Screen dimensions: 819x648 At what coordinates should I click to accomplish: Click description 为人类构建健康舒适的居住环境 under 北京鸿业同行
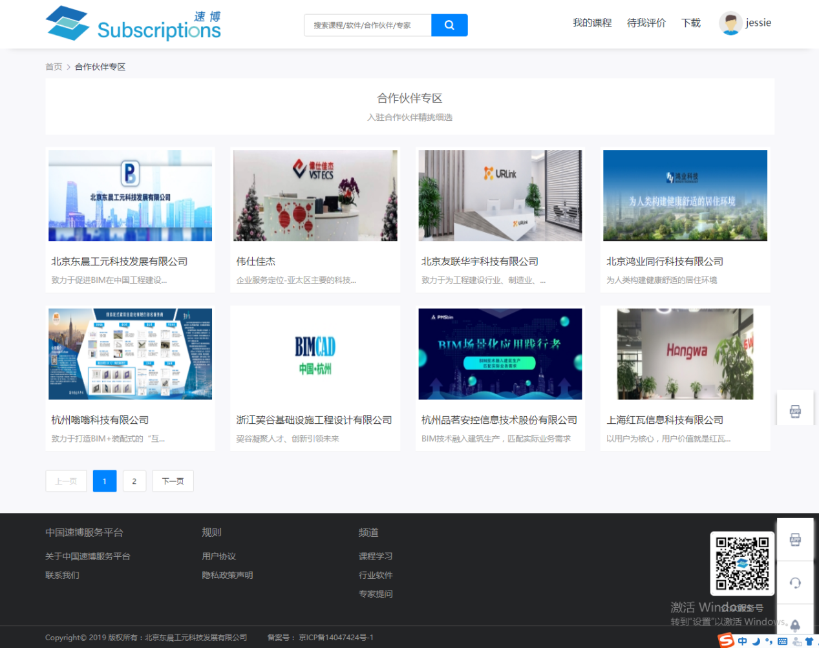[661, 280]
